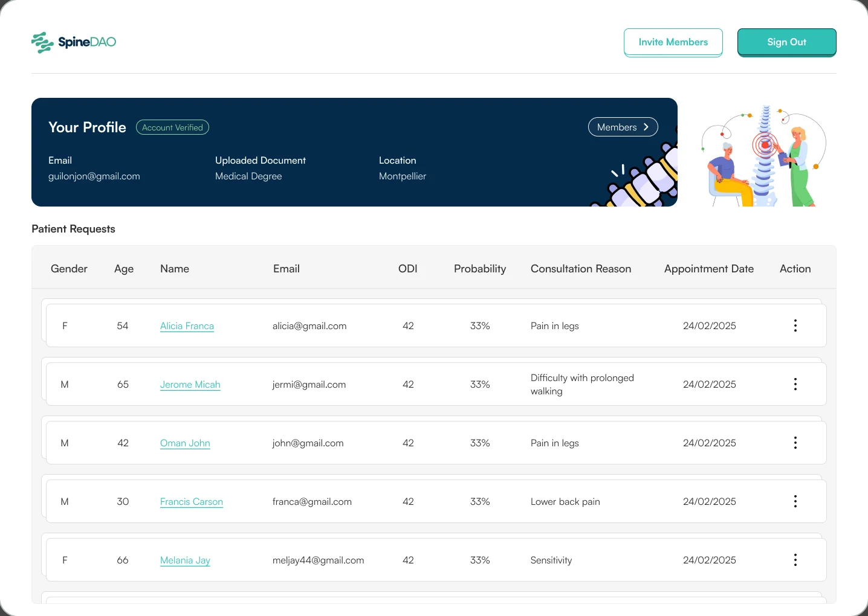The height and width of the screenshot is (616, 868).
Task: Click the 'Sensitivity' consultation reason
Action: 551,560
